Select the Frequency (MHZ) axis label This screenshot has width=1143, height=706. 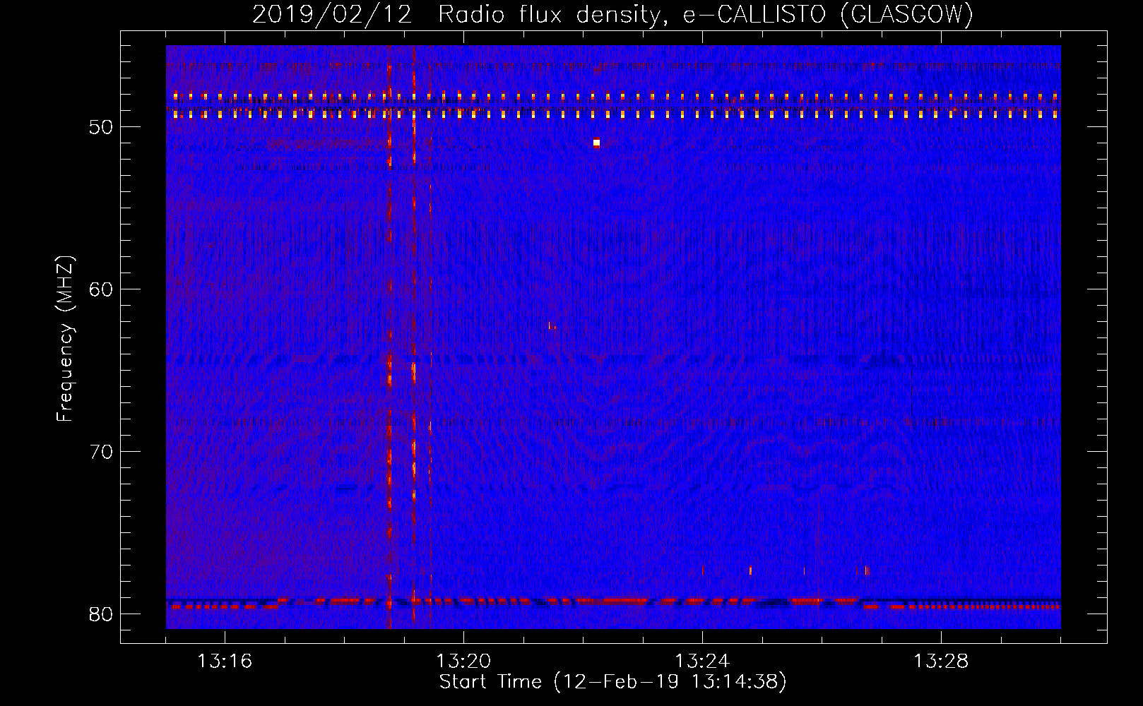[65, 339]
